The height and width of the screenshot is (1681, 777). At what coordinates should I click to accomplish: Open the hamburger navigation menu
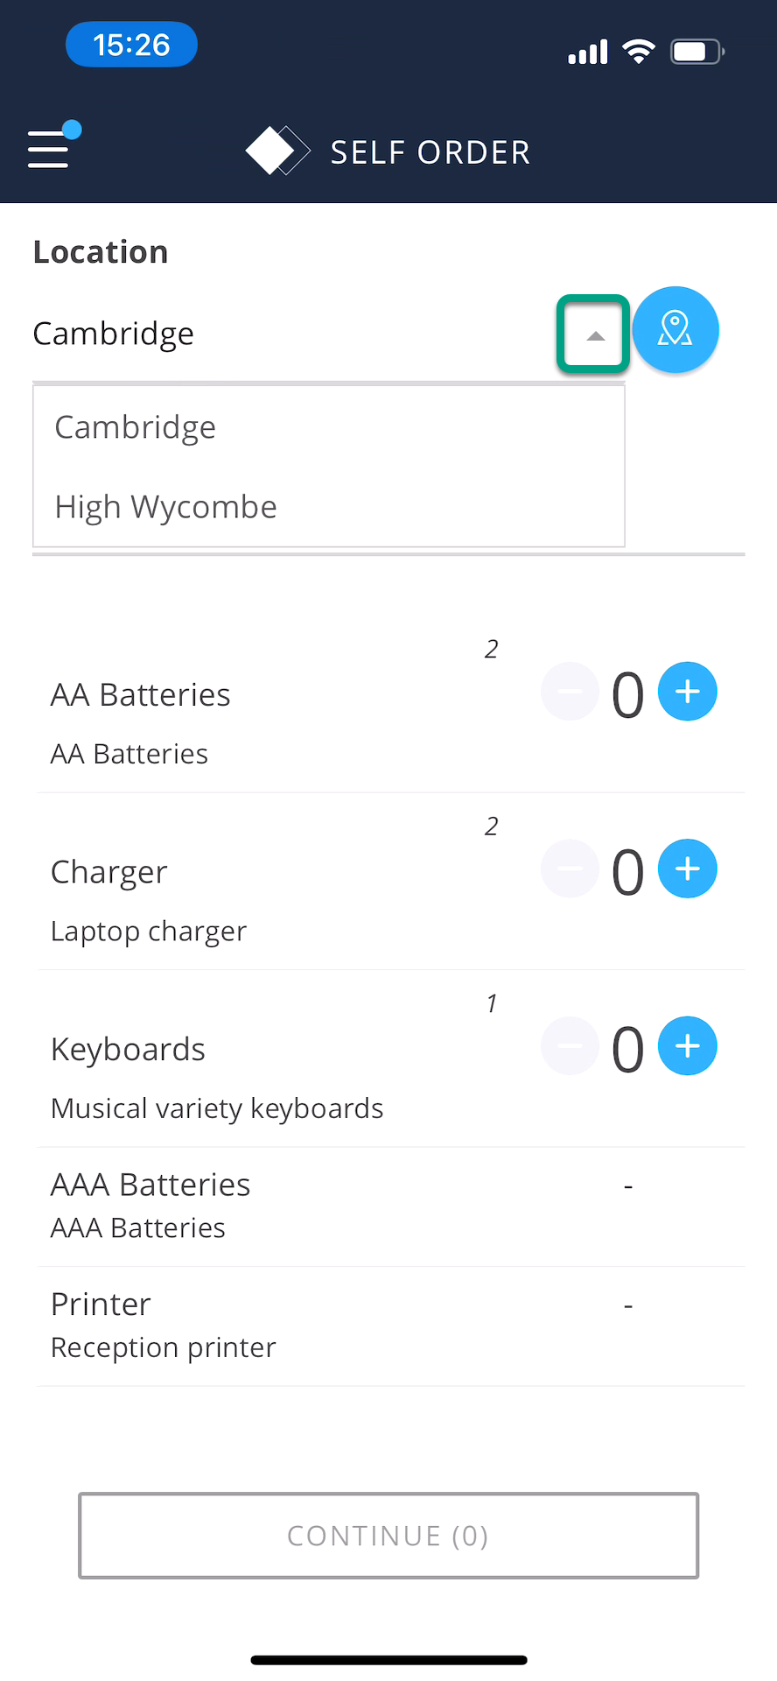(49, 148)
